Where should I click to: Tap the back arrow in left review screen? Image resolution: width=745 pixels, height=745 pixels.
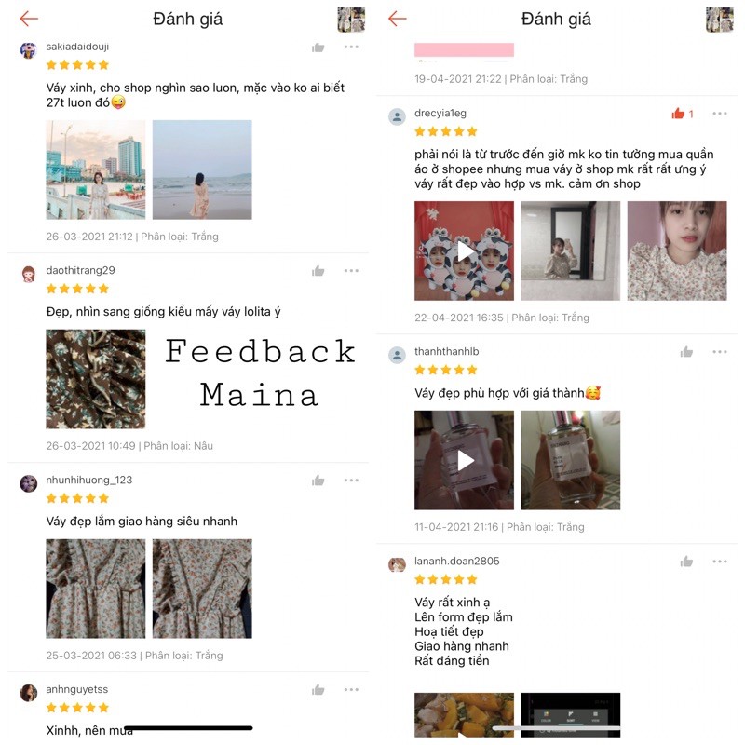(29, 19)
